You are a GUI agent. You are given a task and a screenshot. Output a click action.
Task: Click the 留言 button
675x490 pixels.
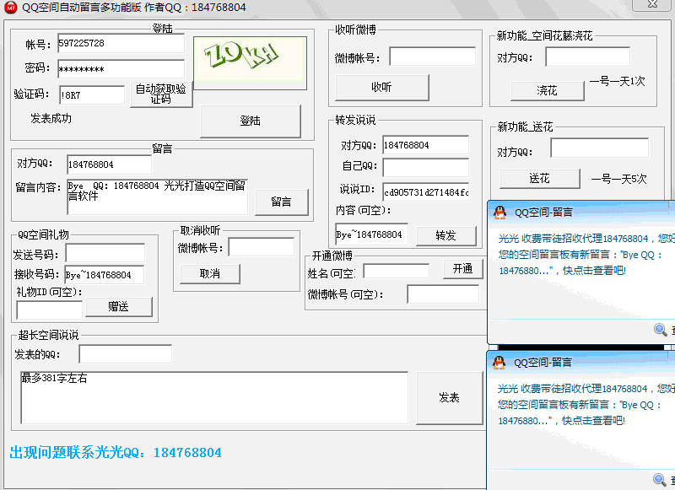(x=282, y=202)
